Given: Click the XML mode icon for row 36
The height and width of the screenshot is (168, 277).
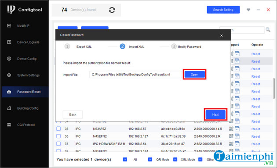Looking at the screenshot, I should tap(237, 136).
